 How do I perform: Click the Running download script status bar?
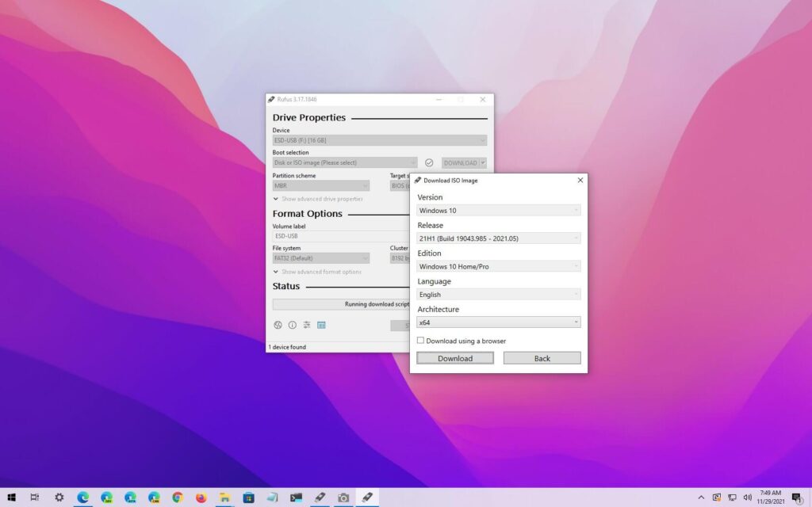pos(341,304)
